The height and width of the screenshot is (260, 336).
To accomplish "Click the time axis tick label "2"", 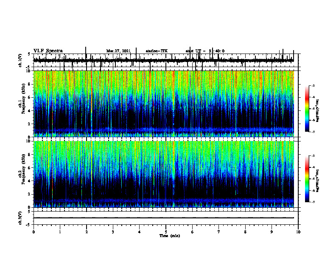I will [87, 232].
